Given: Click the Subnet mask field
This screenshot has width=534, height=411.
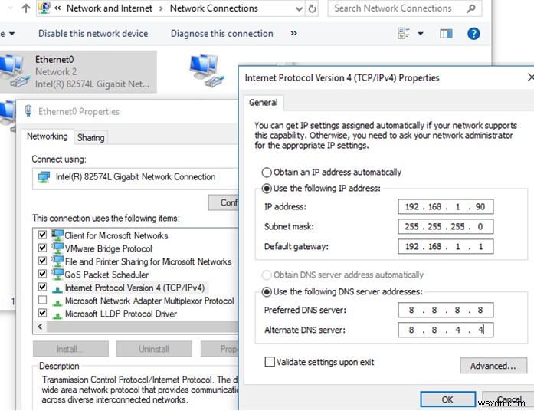Looking at the screenshot, I should click(x=445, y=227).
